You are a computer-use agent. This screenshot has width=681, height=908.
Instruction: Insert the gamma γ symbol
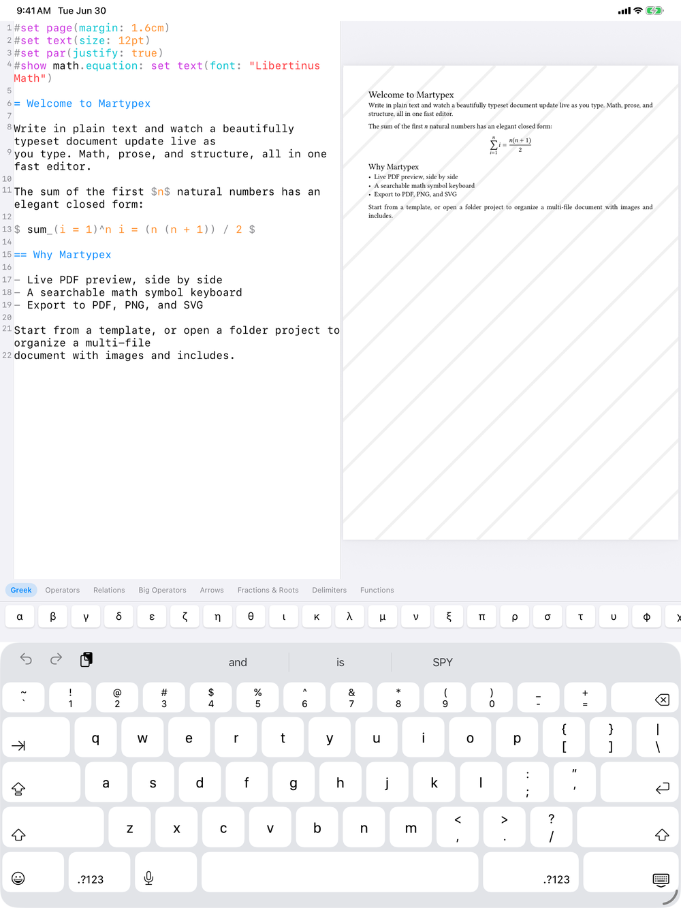click(x=86, y=616)
